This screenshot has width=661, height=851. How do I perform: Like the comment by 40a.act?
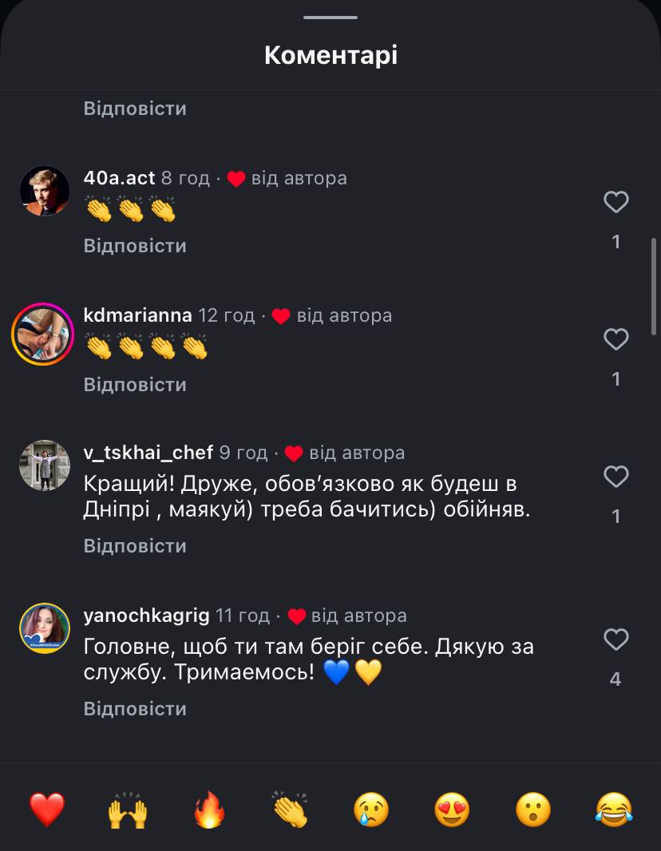point(615,203)
